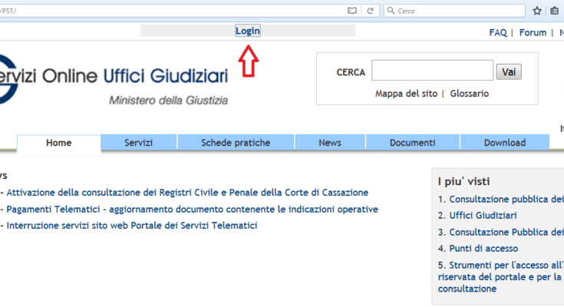Open Punti di accesso link

click(x=483, y=249)
